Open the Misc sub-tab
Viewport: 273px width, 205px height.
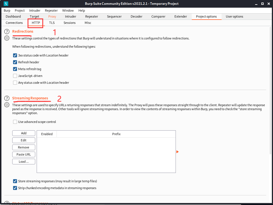point(88,23)
